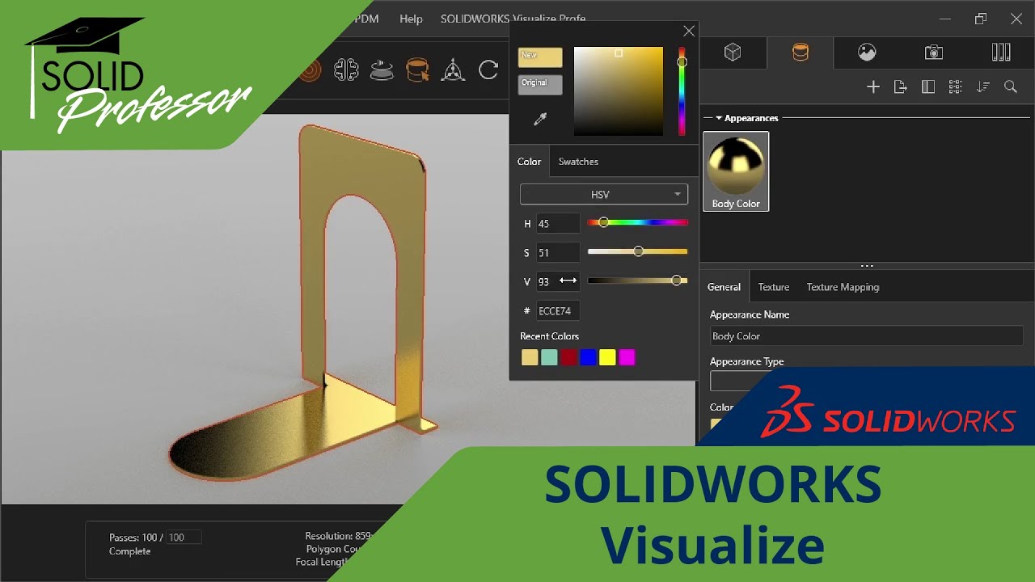
Task: Select the tan recent color swatch
Action: pos(530,357)
